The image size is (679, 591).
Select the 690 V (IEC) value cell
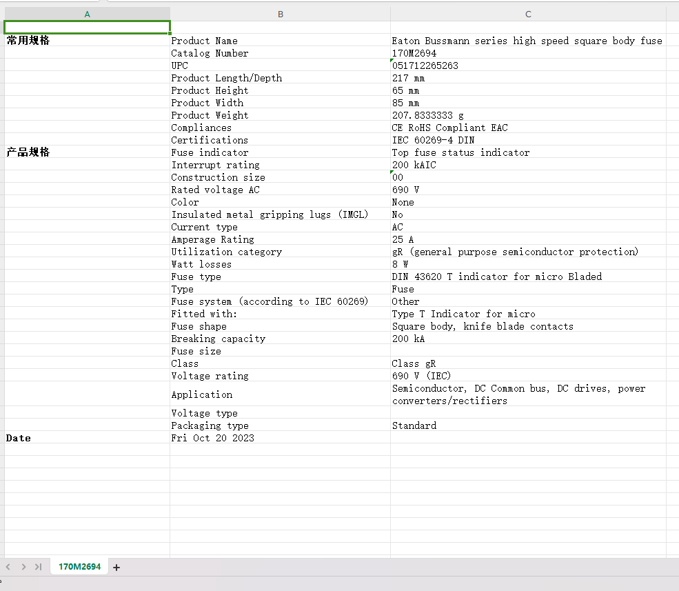click(x=528, y=376)
